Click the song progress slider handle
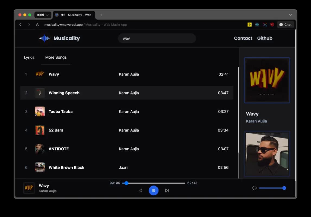Screen dimensions: 311x217 126,183
